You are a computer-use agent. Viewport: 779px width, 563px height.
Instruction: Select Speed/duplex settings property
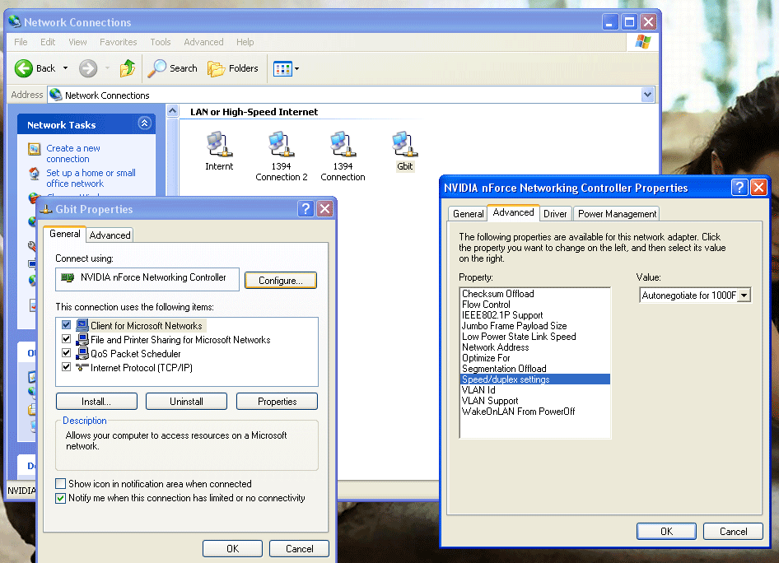[x=535, y=379]
